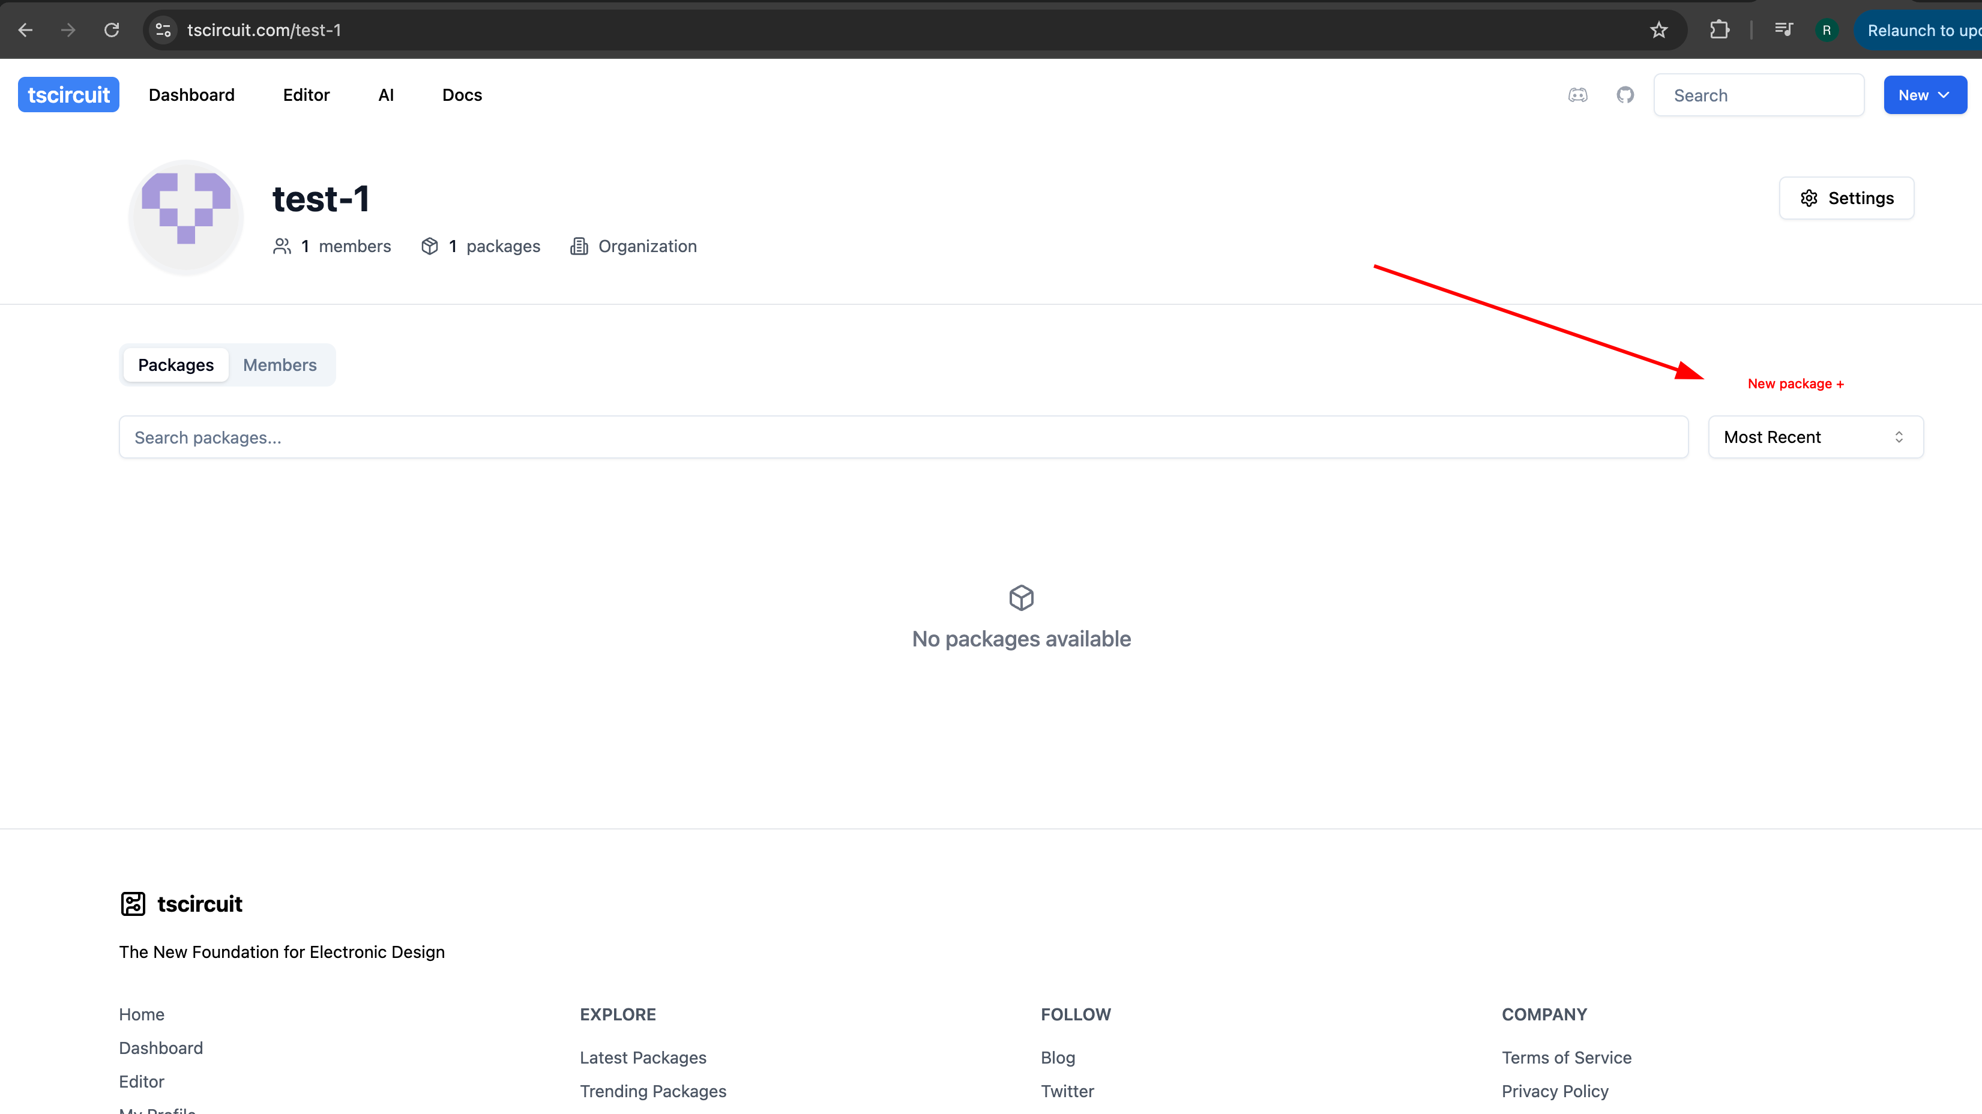The width and height of the screenshot is (1982, 1114).
Task: Reload the page in browser
Action: [x=112, y=30]
